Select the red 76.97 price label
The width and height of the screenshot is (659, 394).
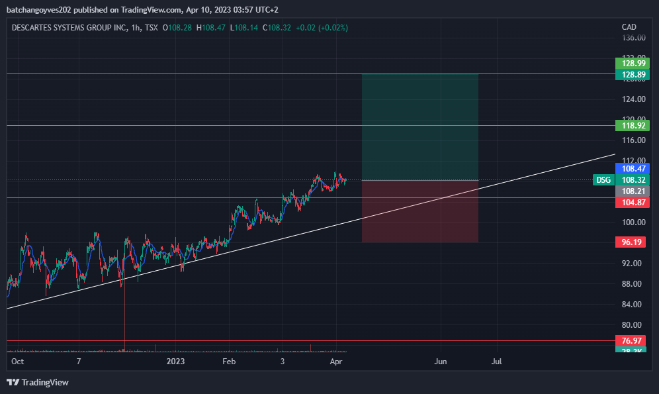coord(631,340)
